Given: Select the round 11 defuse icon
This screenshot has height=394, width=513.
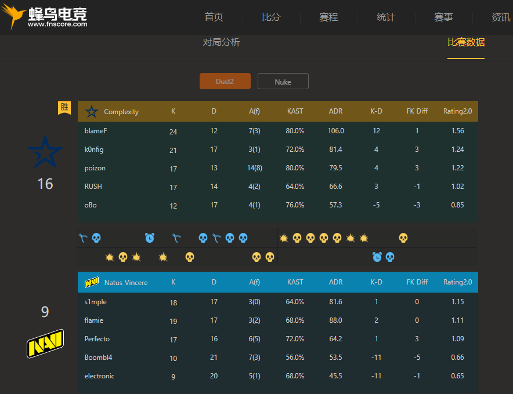Looking at the screenshot, I should pos(216,238).
